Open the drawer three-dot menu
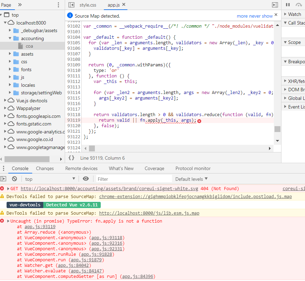 click(x=3, y=168)
